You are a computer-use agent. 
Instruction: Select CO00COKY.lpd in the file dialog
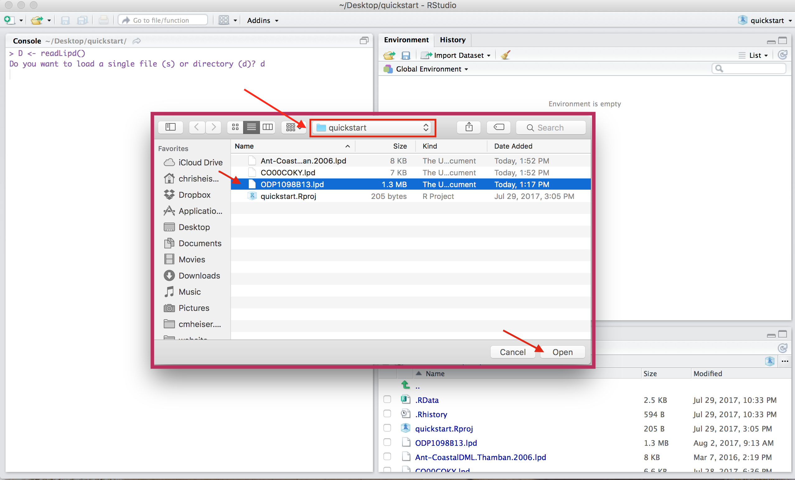coord(411,173)
